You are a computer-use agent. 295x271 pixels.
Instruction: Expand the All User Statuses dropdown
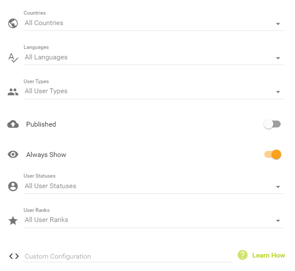click(x=154, y=186)
